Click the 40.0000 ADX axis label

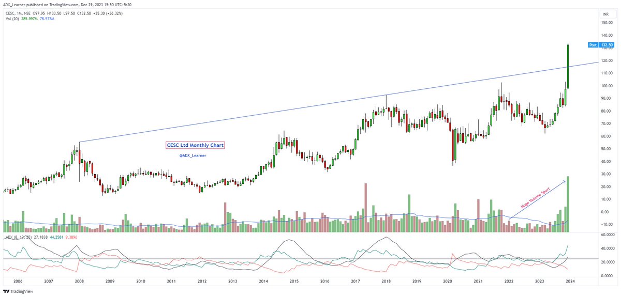click(607, 248)
